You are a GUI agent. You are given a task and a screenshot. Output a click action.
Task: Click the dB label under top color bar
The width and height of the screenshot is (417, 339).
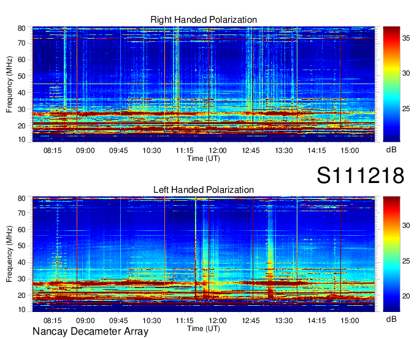coord(391,150)
